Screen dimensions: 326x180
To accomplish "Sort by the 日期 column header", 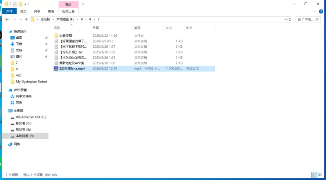I will tap(112, 28).
